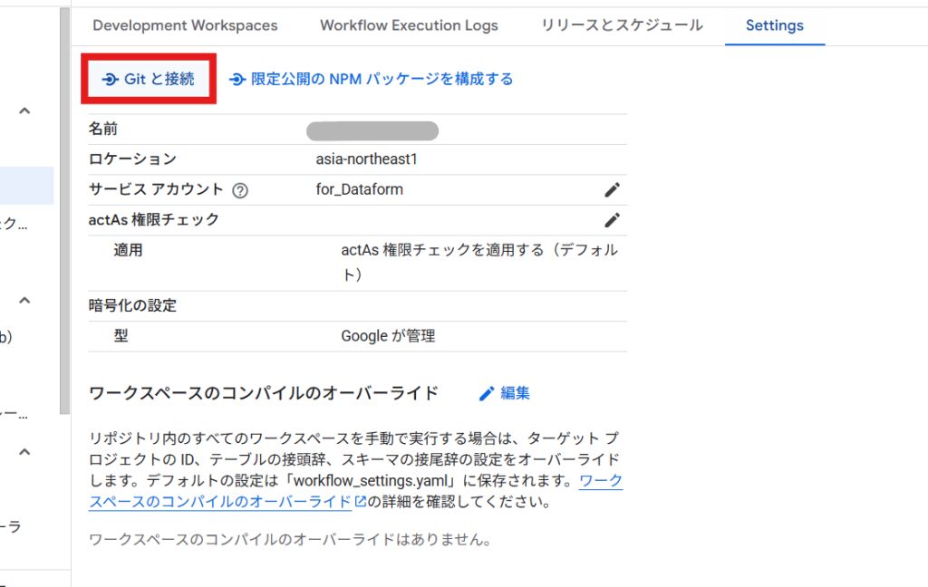Click the external-link icon after the documentation link
The height and width of the screenshot is (587, 928).
click(x=360, y=502)
